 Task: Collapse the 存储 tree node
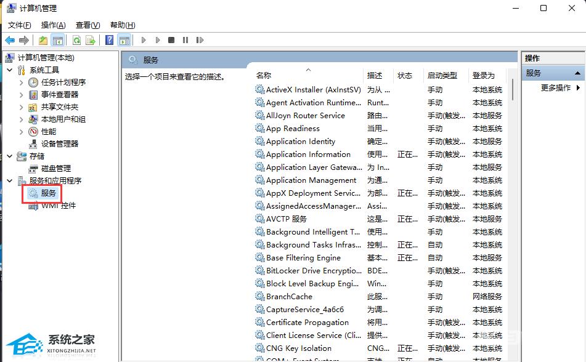[10, 156]
